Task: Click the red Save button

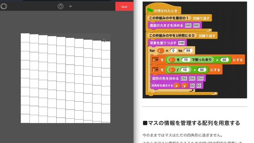Action: click(x=124, y=6)
